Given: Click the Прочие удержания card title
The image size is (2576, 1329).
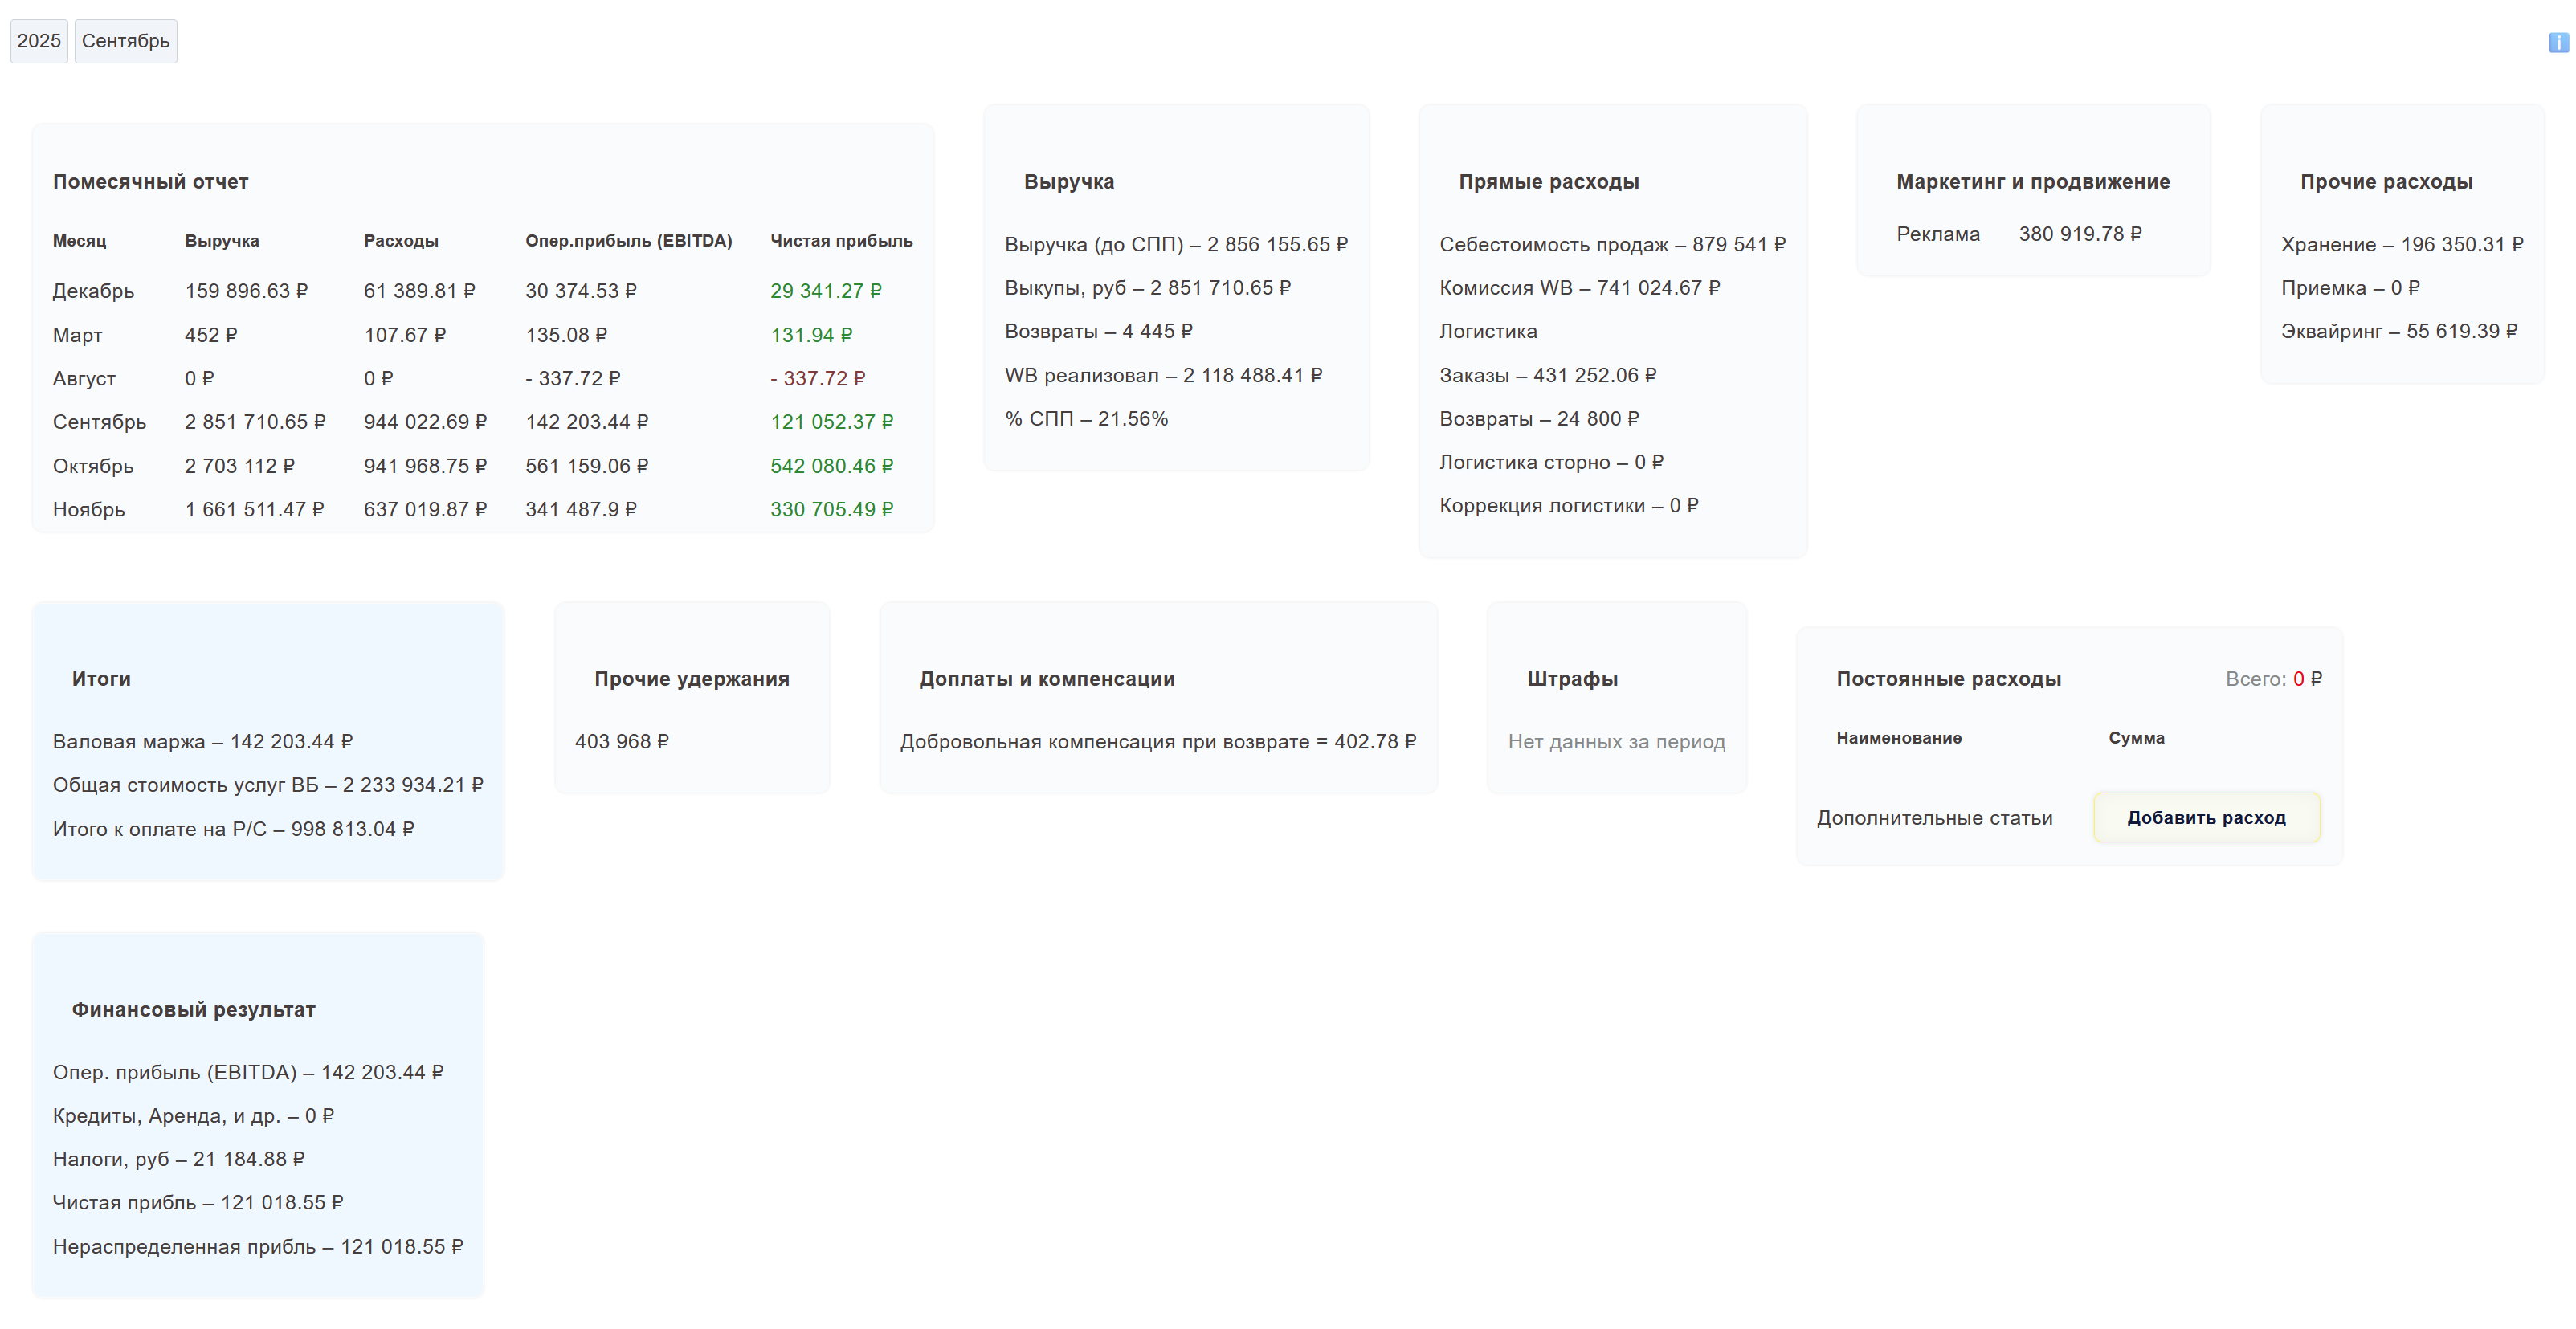Looking at the screenshot, I should click(691, 679).
